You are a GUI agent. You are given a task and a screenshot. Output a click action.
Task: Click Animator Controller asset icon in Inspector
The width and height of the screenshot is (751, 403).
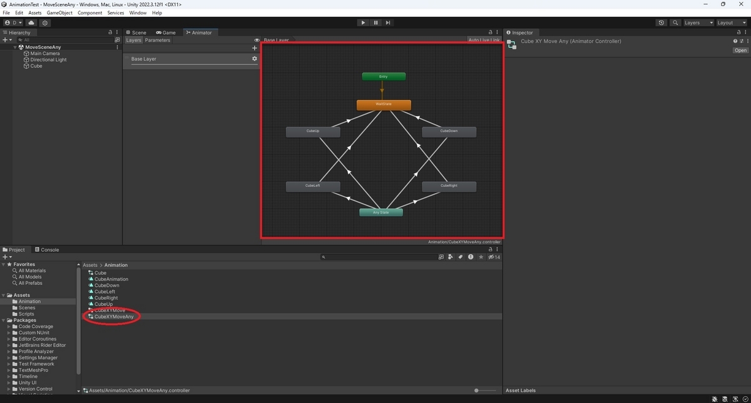[x=511, y=44]
